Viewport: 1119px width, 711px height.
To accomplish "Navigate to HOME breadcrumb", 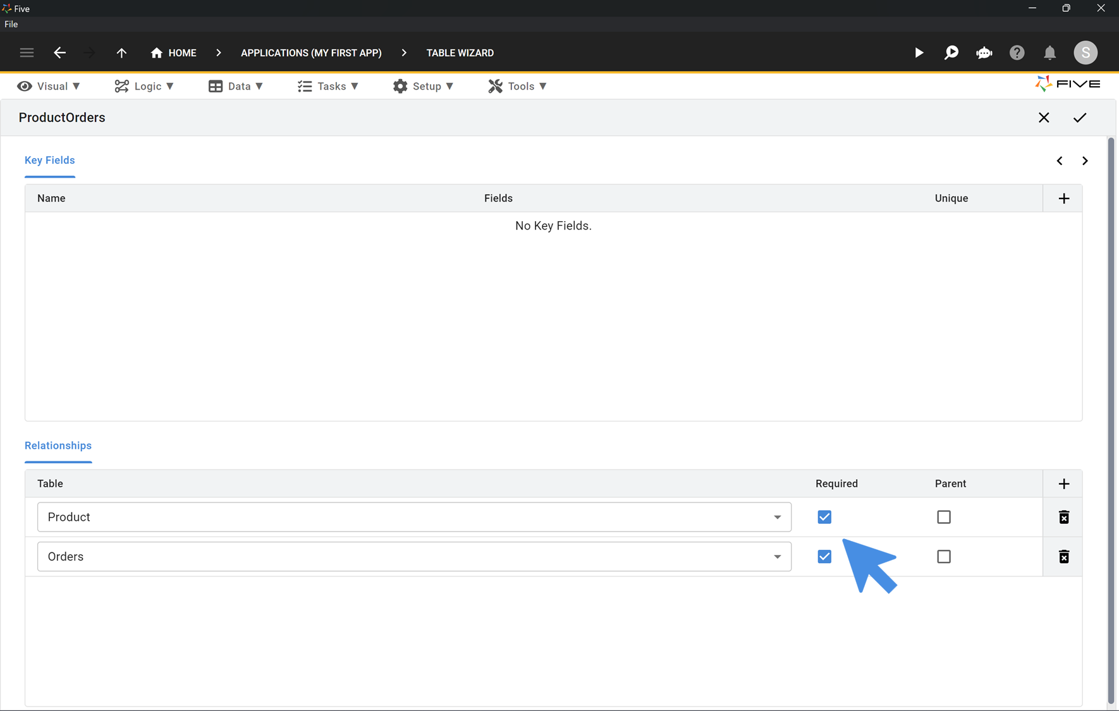I will pos(181,52).
